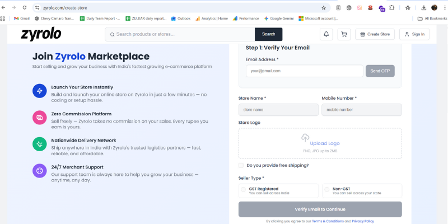Open the Terms & Conditions link
448x224 pixels.
[x=328, y=221]
